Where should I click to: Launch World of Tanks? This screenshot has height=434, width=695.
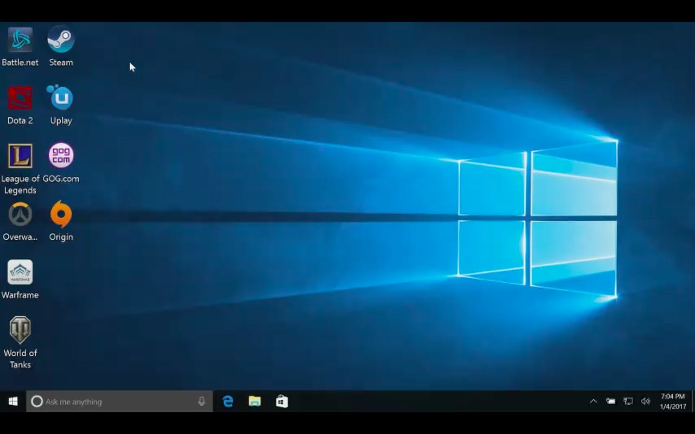click(20, 331)
